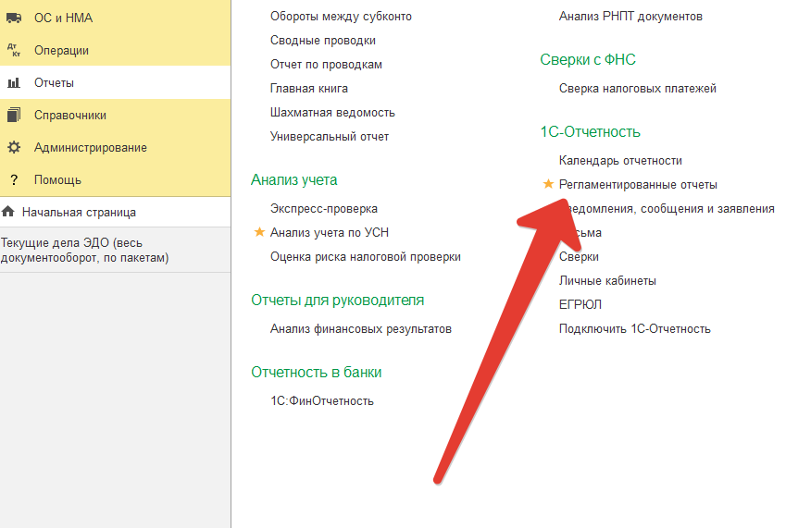Click the truck icon beside ОС и НМА

click(14, 18)
